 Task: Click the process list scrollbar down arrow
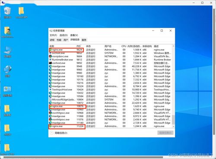(173, 126)
